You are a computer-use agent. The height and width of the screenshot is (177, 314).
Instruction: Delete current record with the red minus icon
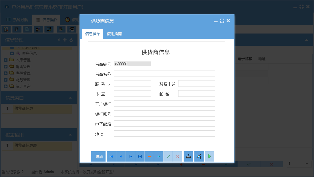pyautogui.click(x=149, y=156)
